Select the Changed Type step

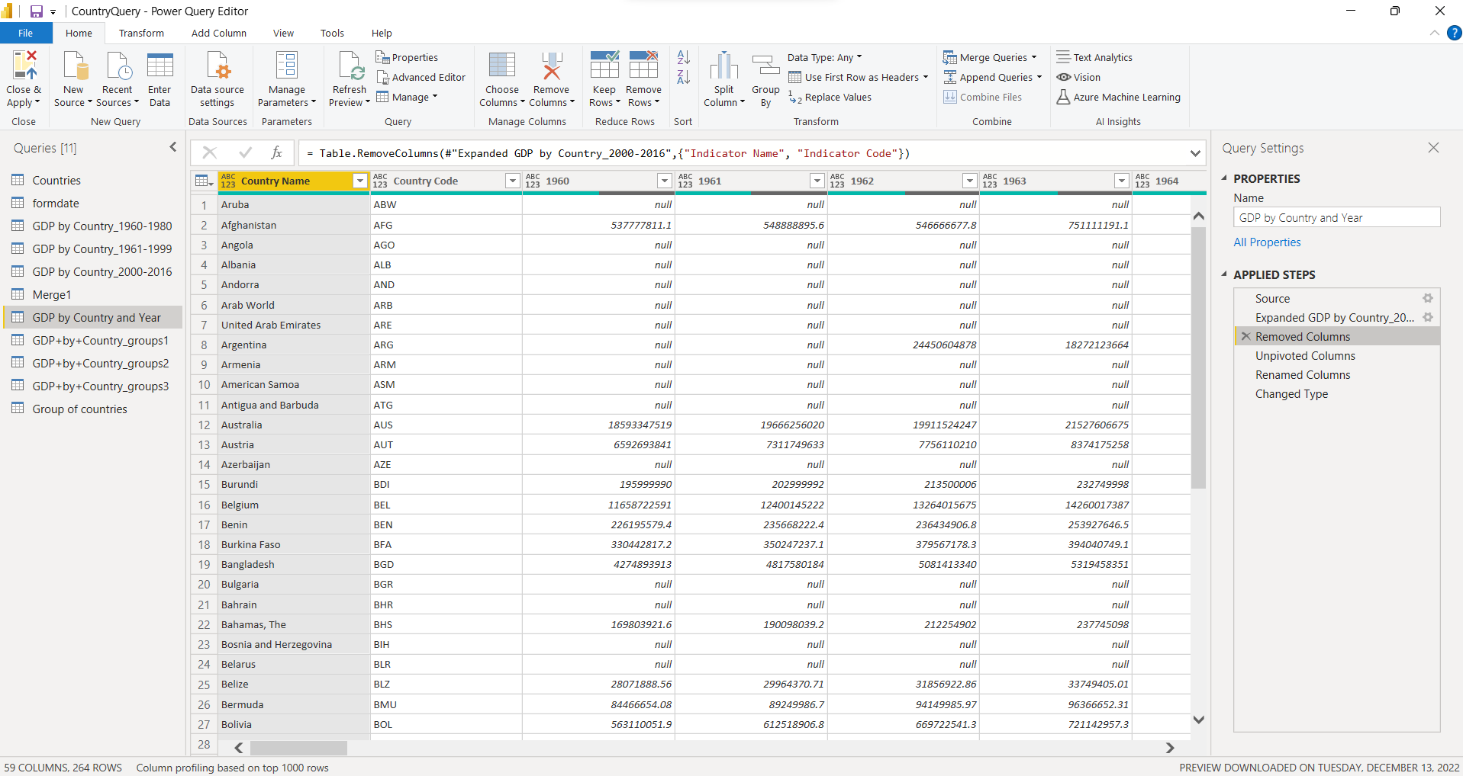click(x=1336, y=394)
